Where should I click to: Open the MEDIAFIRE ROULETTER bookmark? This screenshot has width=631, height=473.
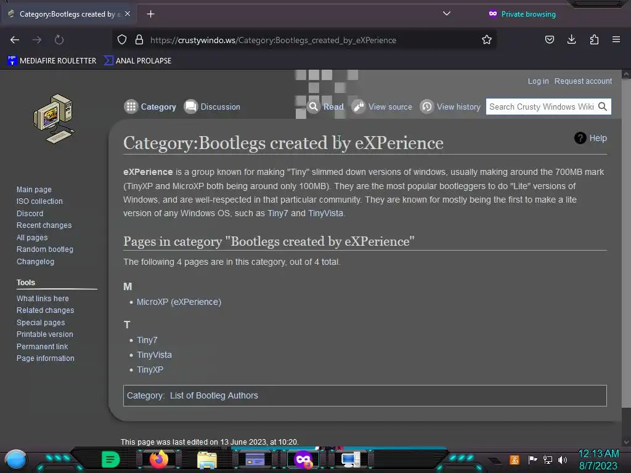tap(52, 61)
